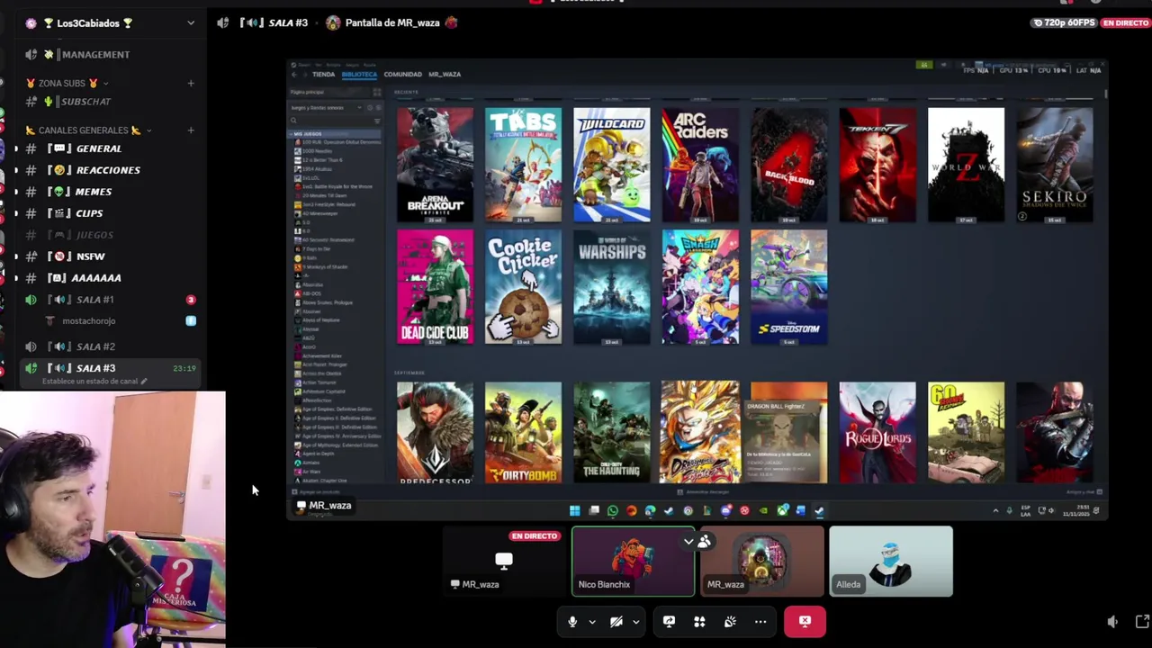Select Alleda participant tile
The image size is (1152, 648).
coord(891,561)
